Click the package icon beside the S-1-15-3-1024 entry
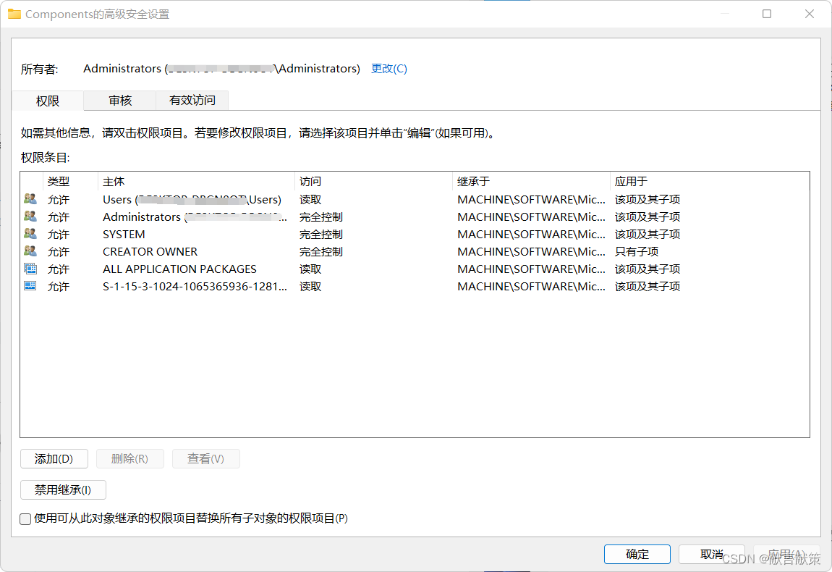832x572 pixels. 30,285
